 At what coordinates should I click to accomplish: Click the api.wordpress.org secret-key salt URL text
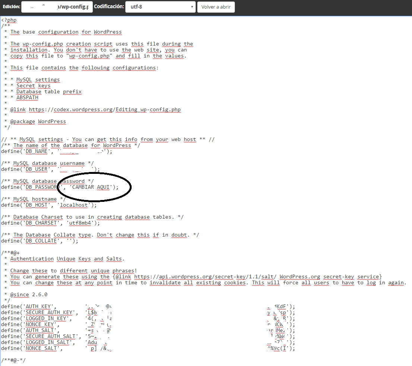click(x=205, y=276)
